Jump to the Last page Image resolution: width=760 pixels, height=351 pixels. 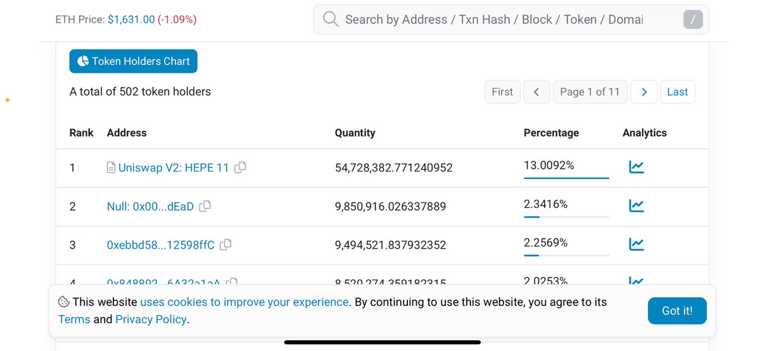pos(677,92)
